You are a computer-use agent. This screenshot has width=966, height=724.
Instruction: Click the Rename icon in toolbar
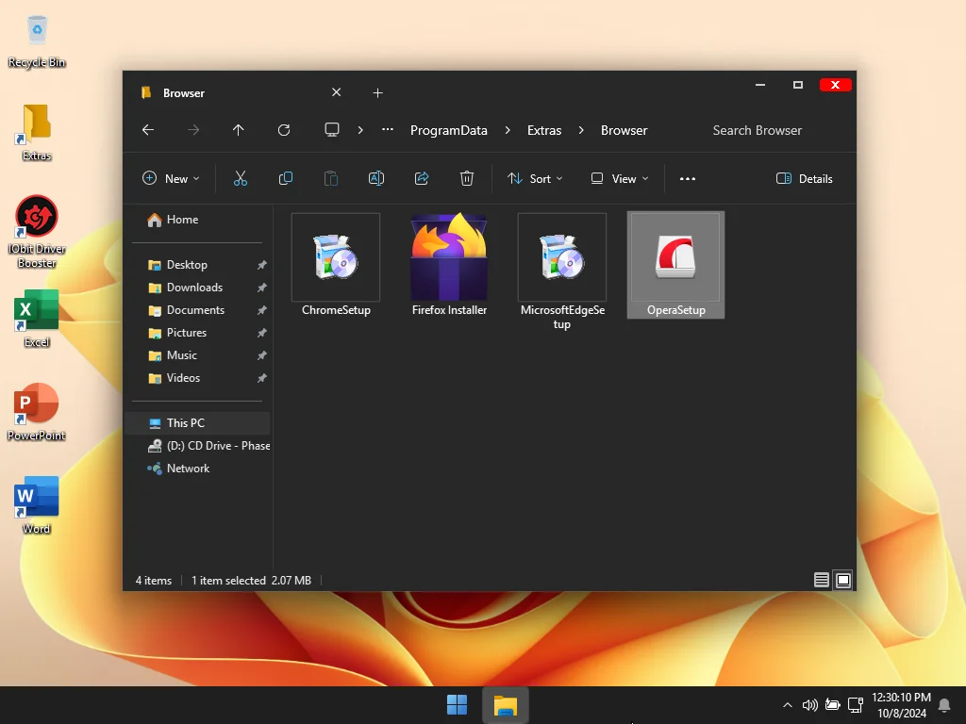tap(376, 178)
